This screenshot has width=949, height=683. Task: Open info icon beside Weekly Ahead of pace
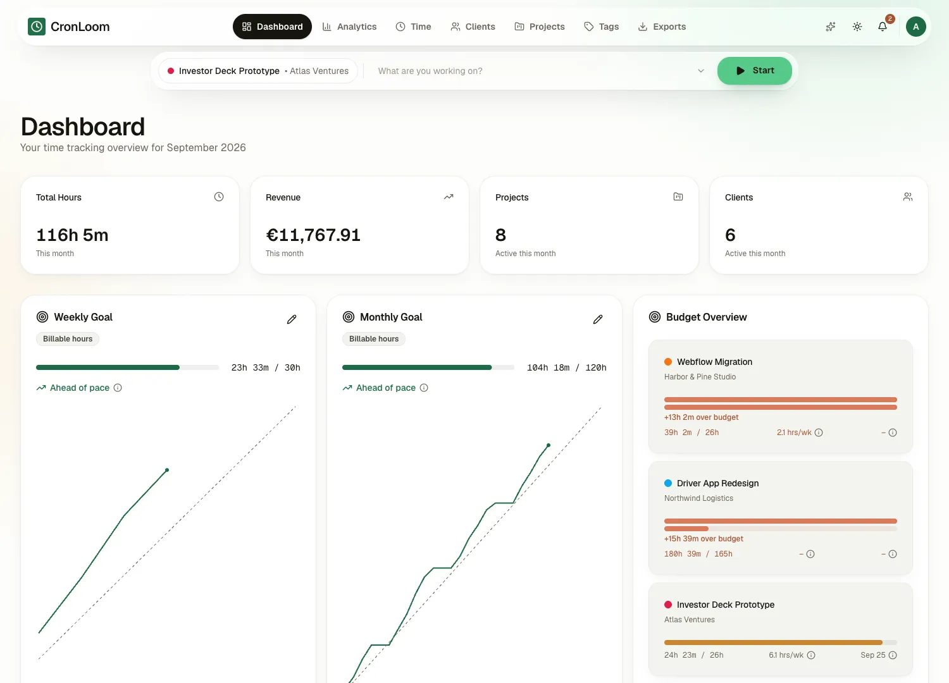click(x=118, y=388)
